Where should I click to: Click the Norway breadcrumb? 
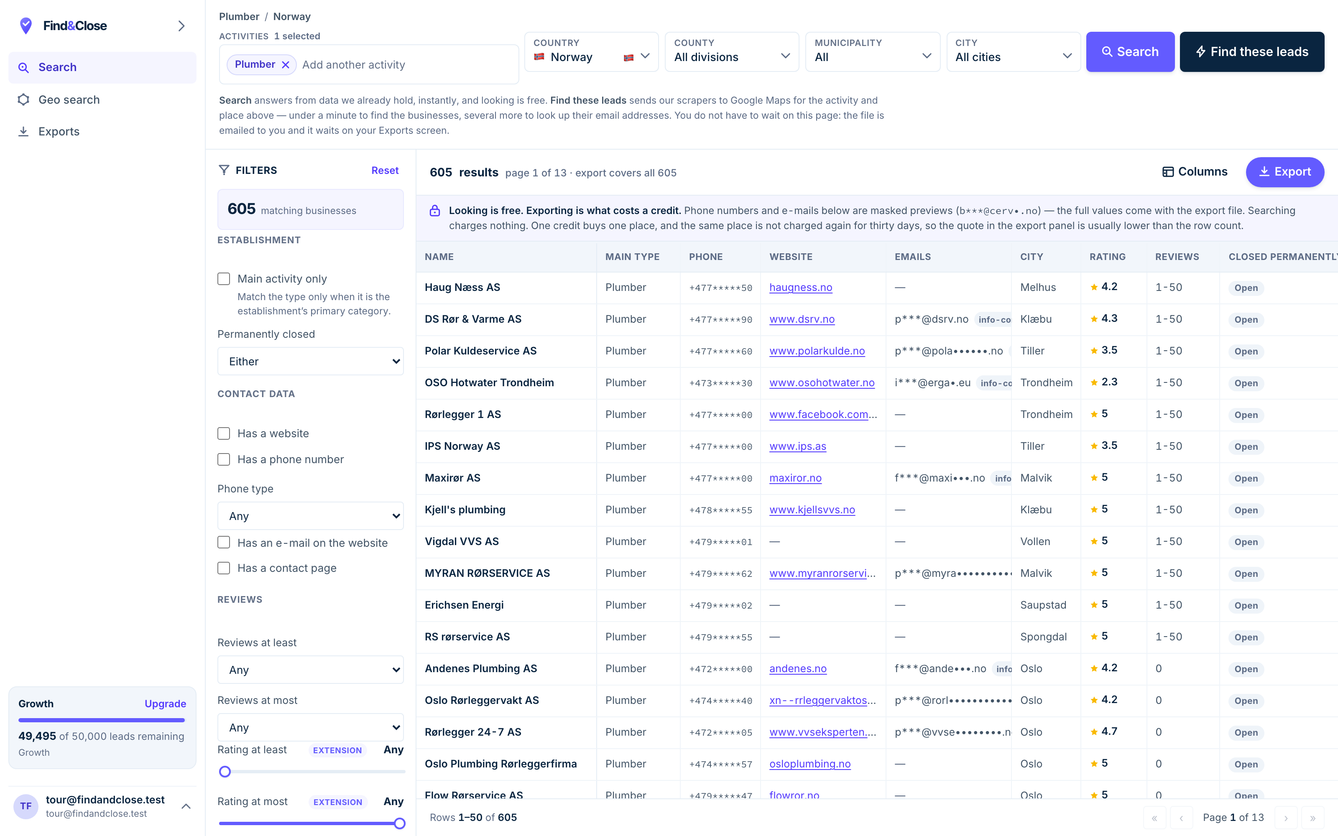tap(292, 17)
